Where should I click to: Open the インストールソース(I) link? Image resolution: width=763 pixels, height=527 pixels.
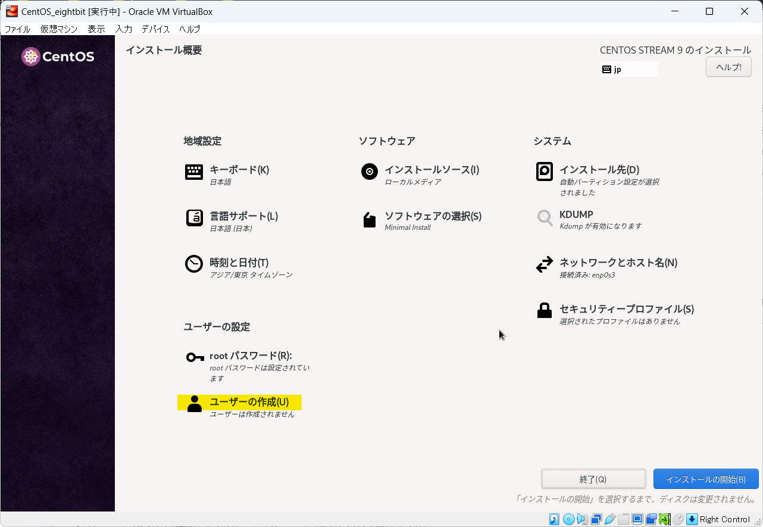coord(432,170)
